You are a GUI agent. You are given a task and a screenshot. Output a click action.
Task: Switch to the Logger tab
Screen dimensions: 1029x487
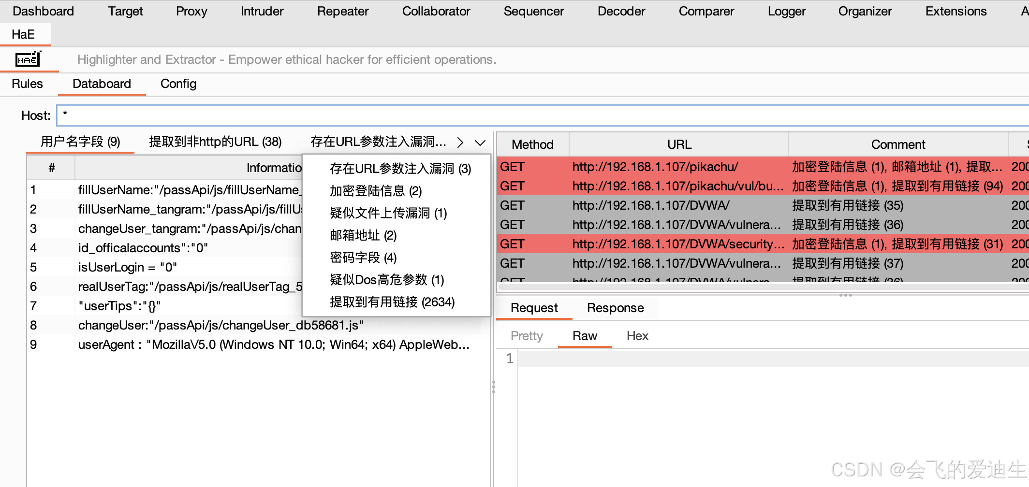tap(787, 11)
